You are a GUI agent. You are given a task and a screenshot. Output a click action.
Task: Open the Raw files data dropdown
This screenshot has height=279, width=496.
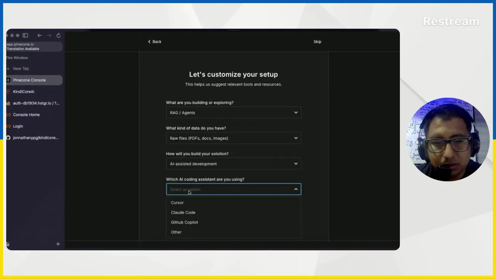[234, 138]
